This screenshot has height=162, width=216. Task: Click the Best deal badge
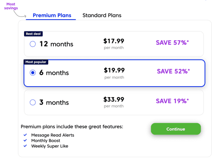[x=33, y=34]
